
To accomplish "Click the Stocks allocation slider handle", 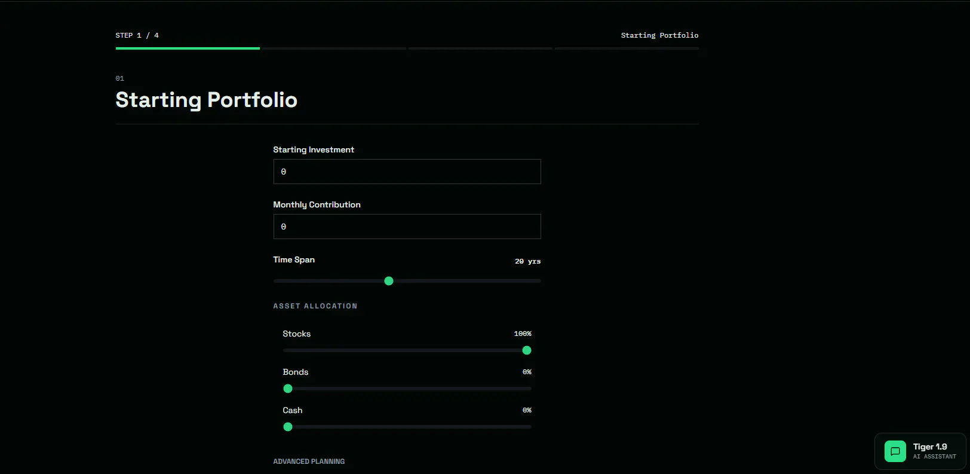I will [x=527, y=350].
